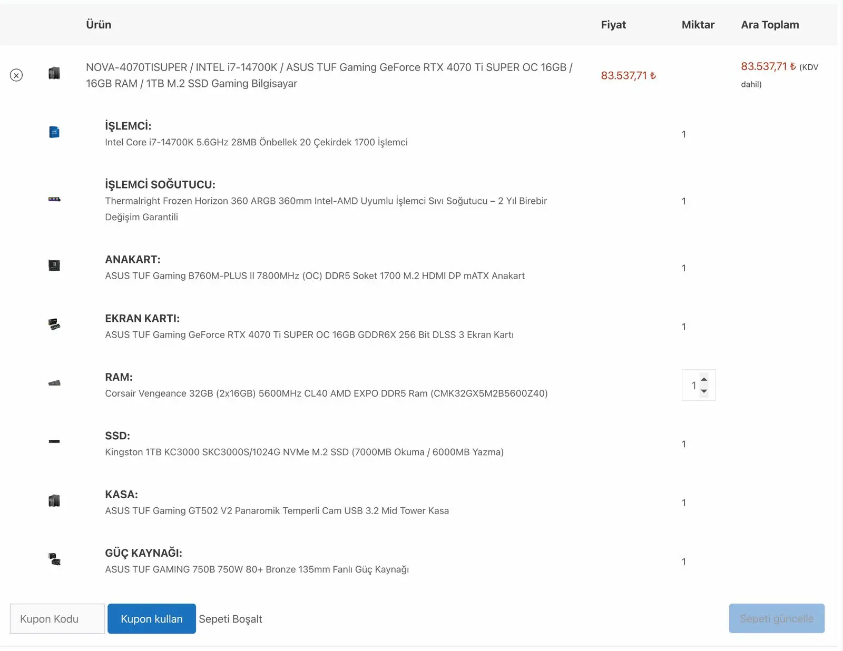
Task: Click the quantity 1 in SSD row
Action: pos(684,444)
